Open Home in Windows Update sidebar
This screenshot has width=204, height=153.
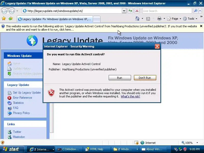point(16,63)
